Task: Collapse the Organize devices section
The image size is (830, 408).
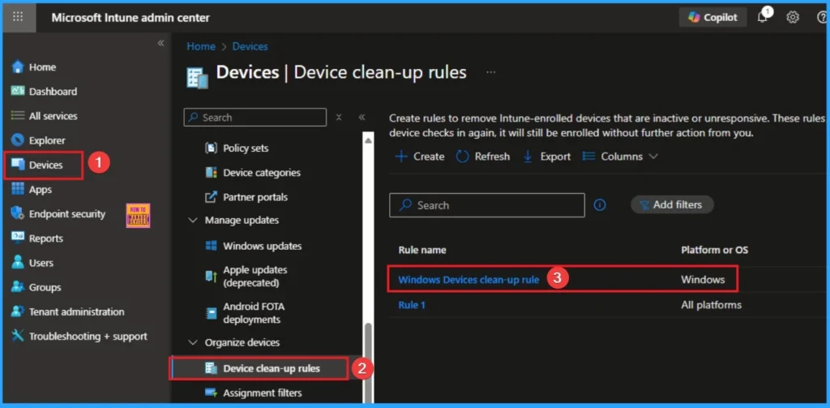Action: point(193,342)
